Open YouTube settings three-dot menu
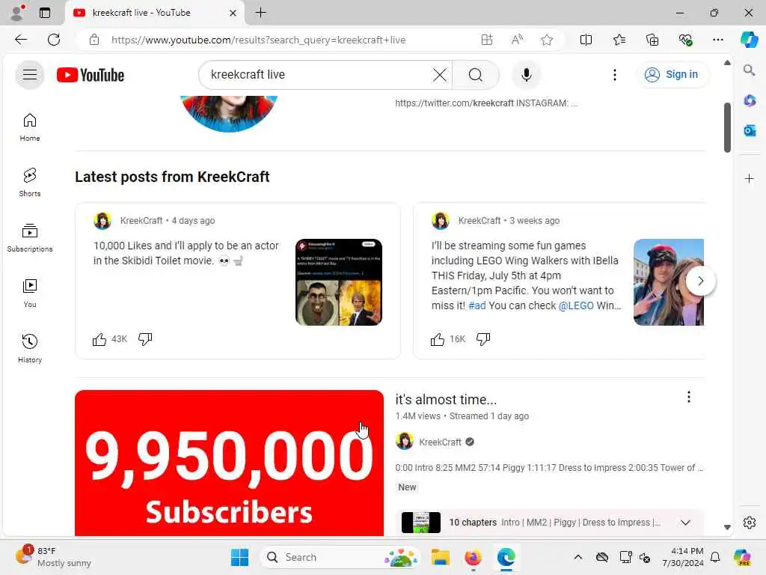 (615, 75)
